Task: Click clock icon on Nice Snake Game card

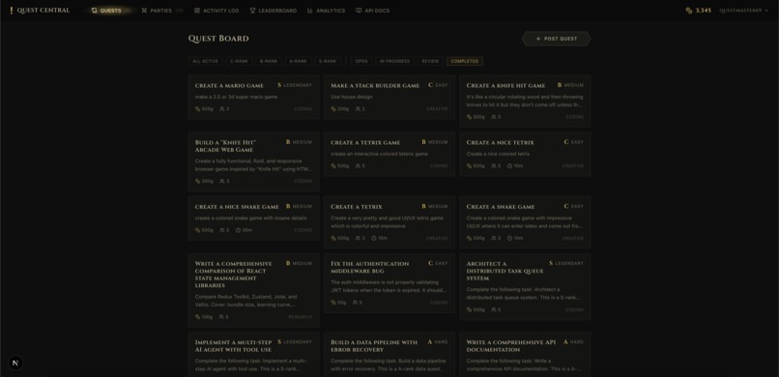Action: tap(238, 230)
